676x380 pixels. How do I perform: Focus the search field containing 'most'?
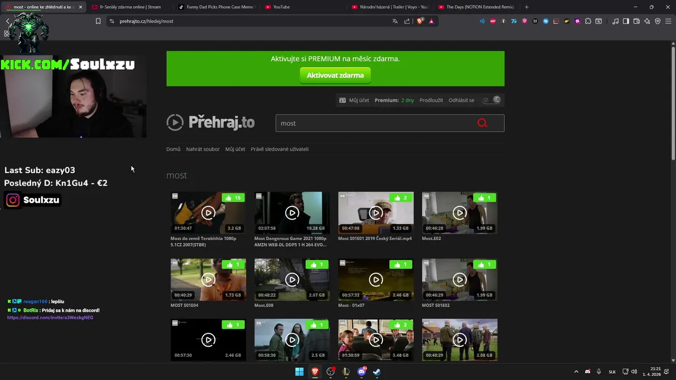[x=390, y=123]
